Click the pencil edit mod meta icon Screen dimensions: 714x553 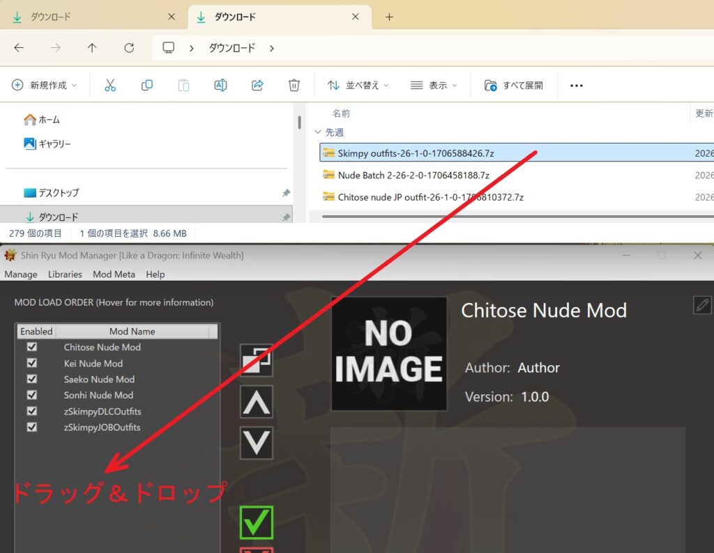pyautogui.click(x=701, y=304)
